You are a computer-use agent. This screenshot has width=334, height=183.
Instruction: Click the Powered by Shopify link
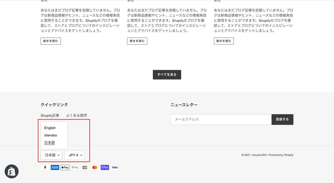point(281,155)
